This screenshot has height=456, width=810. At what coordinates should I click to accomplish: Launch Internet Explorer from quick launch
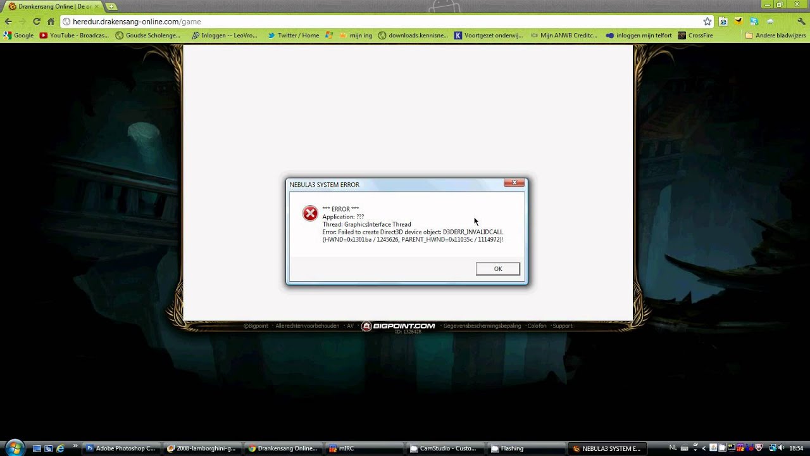pyautogui.click(x=60, y=448)
